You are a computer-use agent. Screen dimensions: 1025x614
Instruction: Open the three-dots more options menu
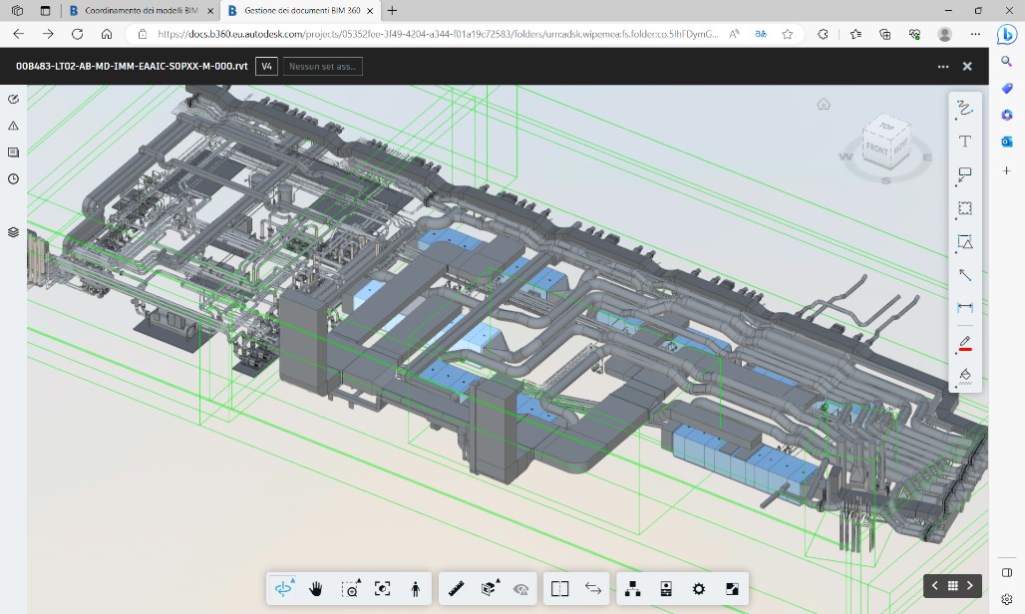tap(942, 67)
